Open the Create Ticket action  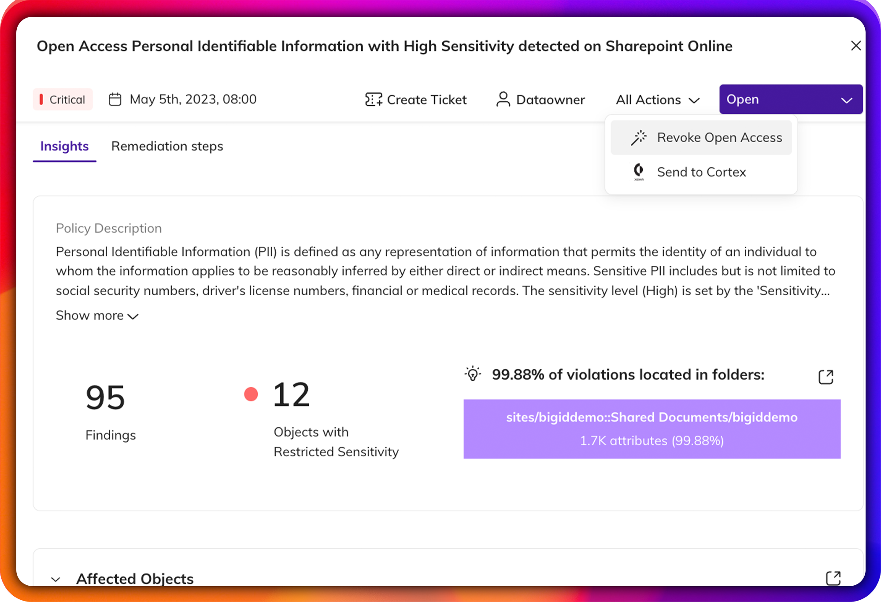click(416, 99)
